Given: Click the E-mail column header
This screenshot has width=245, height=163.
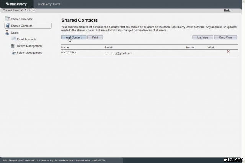Looking at the screenshot, I should coord(108,47).
